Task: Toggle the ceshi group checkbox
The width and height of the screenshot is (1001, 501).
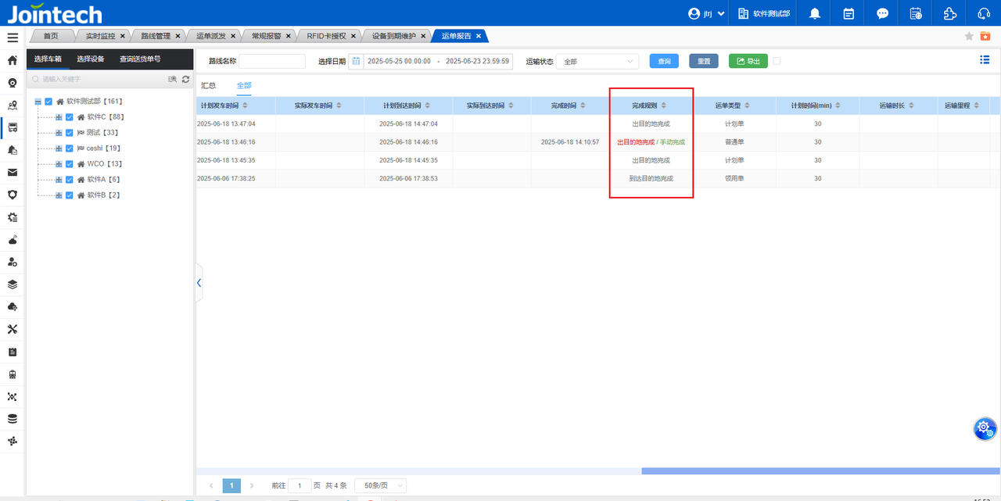Action: pos(70,149)
